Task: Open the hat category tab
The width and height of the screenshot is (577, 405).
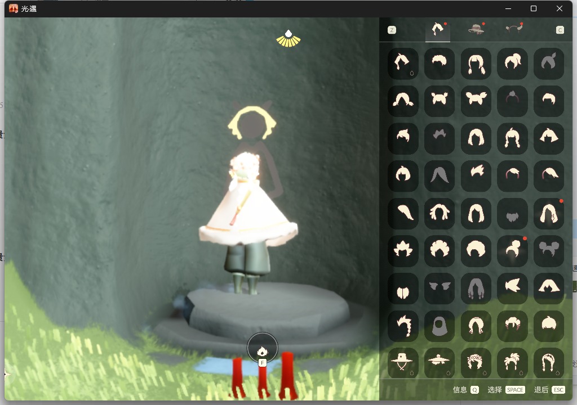Action: 476,29
